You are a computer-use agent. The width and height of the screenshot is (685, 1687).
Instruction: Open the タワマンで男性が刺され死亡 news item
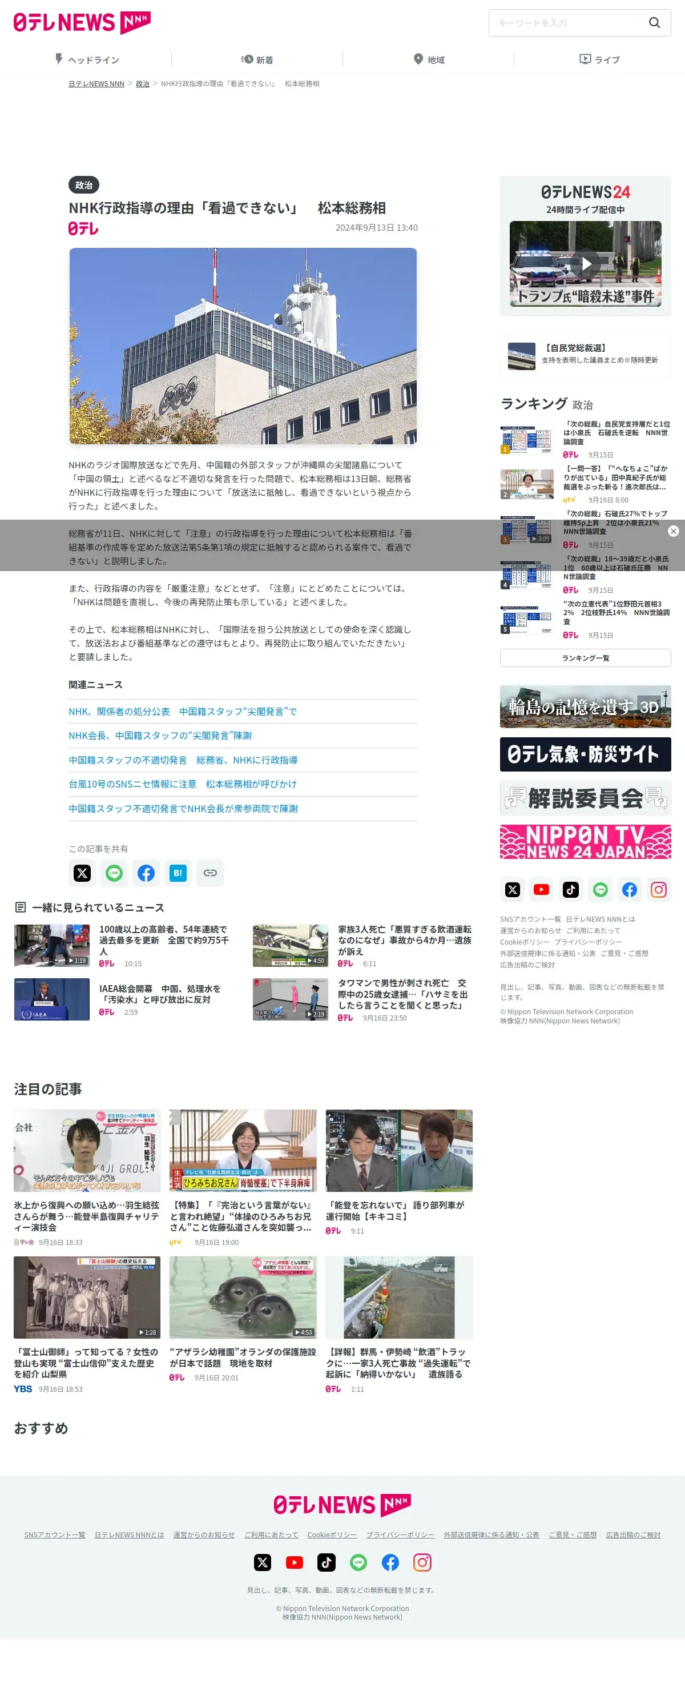pos(363,999)
